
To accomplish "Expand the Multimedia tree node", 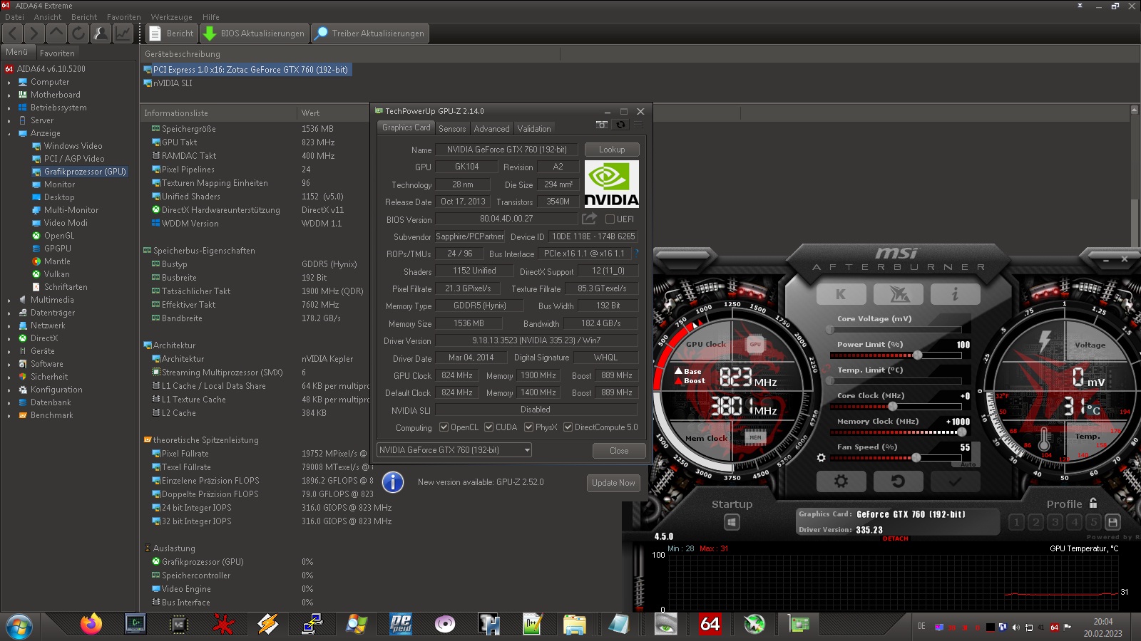I will 9,300.
